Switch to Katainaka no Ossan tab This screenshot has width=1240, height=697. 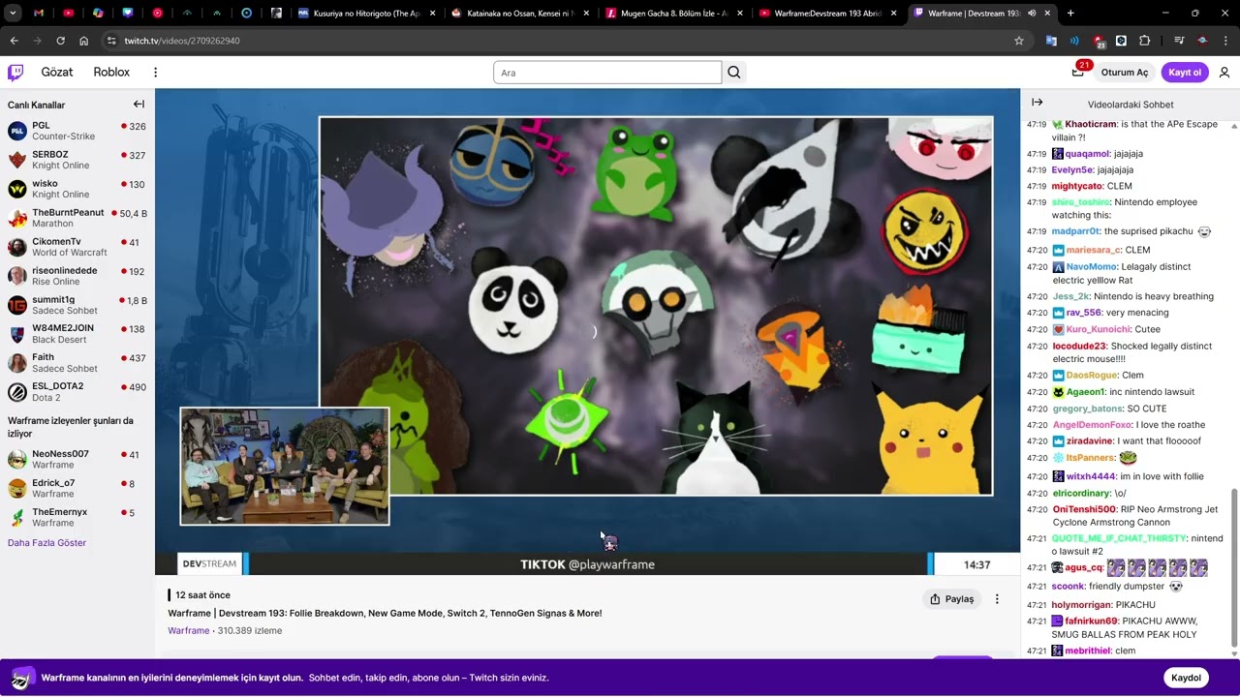tap(520, 14)
